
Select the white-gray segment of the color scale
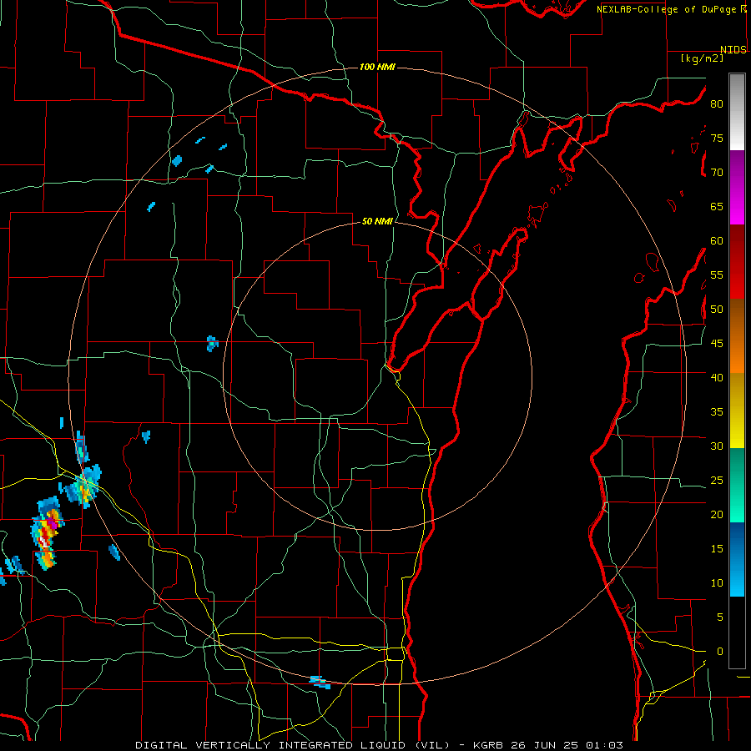pos(737,112)
